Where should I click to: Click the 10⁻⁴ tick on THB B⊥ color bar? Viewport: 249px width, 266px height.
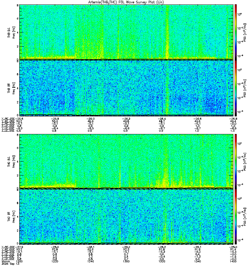coord(240,42)
